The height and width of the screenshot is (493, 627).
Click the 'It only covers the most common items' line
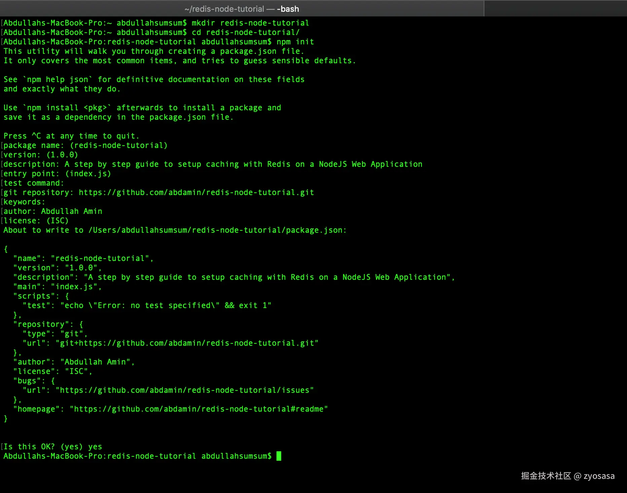click(180, 61)
